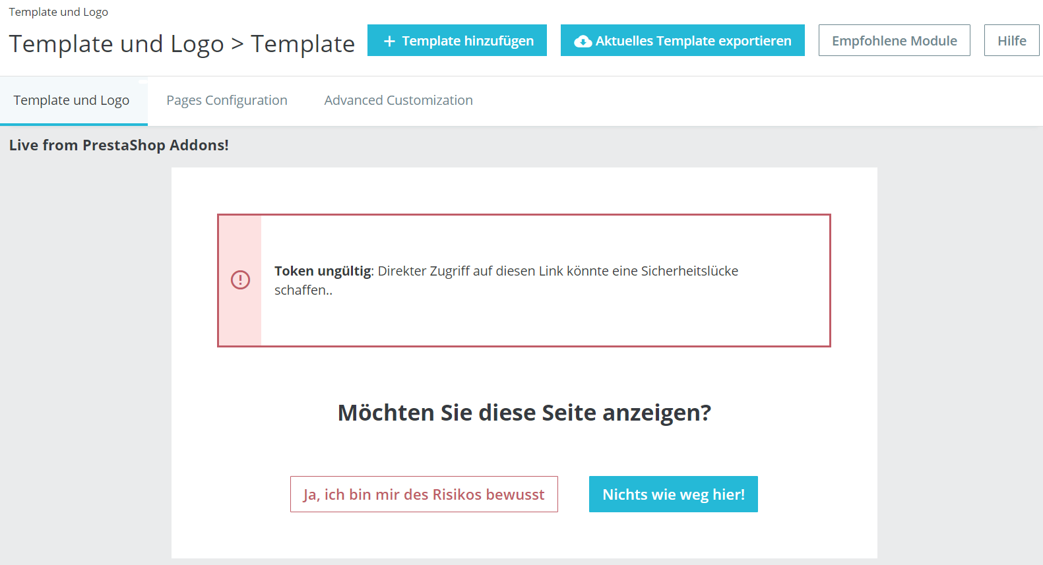Open the Advanced Customization tab
The height and width of the screenshot is (565, 1043).
coord(398,100)
